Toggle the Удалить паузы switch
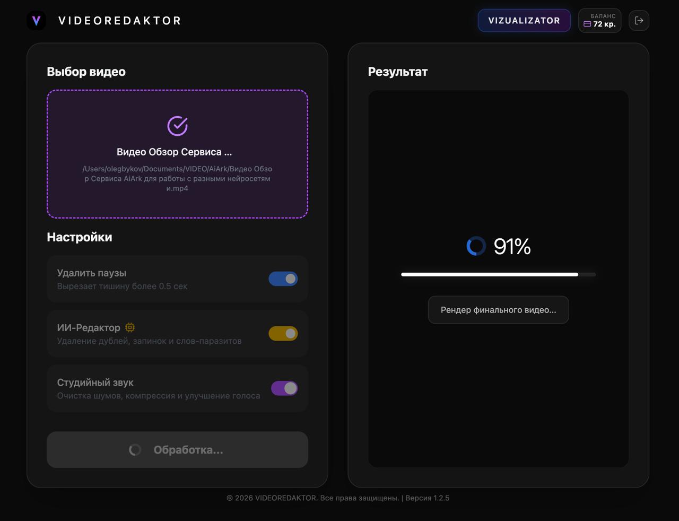The height and width of the screenshot is (521, 679). pyautogui.click(x=283, y=279)
